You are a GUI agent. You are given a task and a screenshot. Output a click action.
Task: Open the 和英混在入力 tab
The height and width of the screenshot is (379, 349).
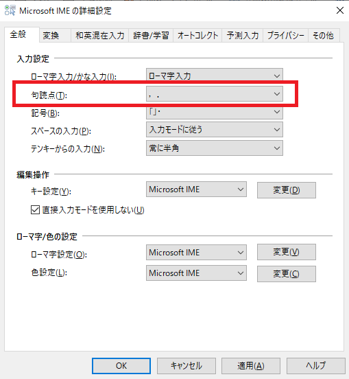tap(99, 36)
